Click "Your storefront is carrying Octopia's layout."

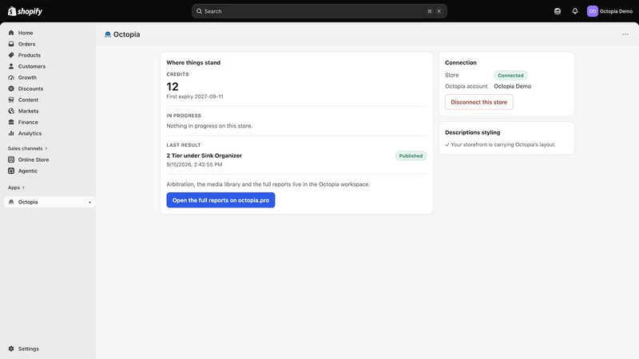(503, 144)
